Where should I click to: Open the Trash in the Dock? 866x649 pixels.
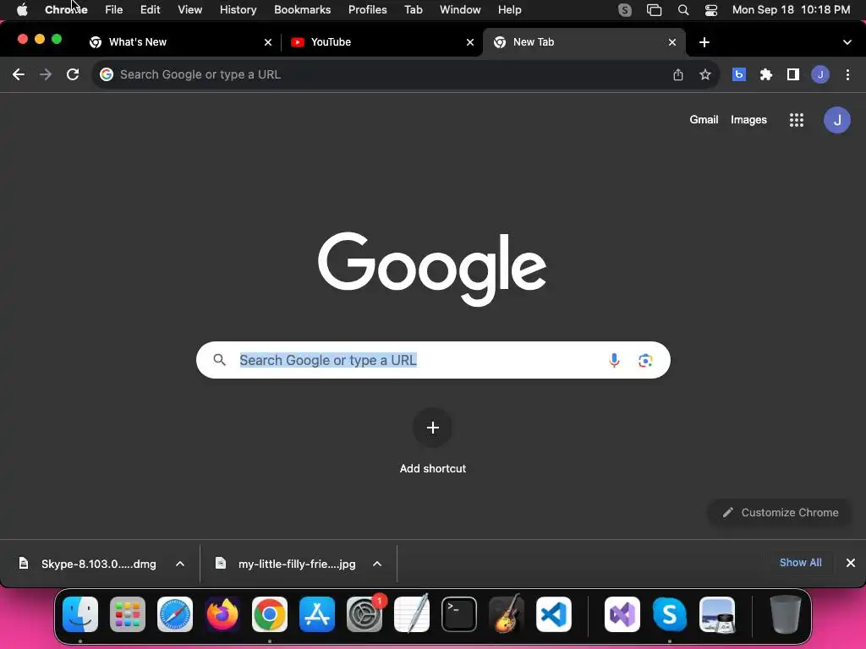(786, 614)
